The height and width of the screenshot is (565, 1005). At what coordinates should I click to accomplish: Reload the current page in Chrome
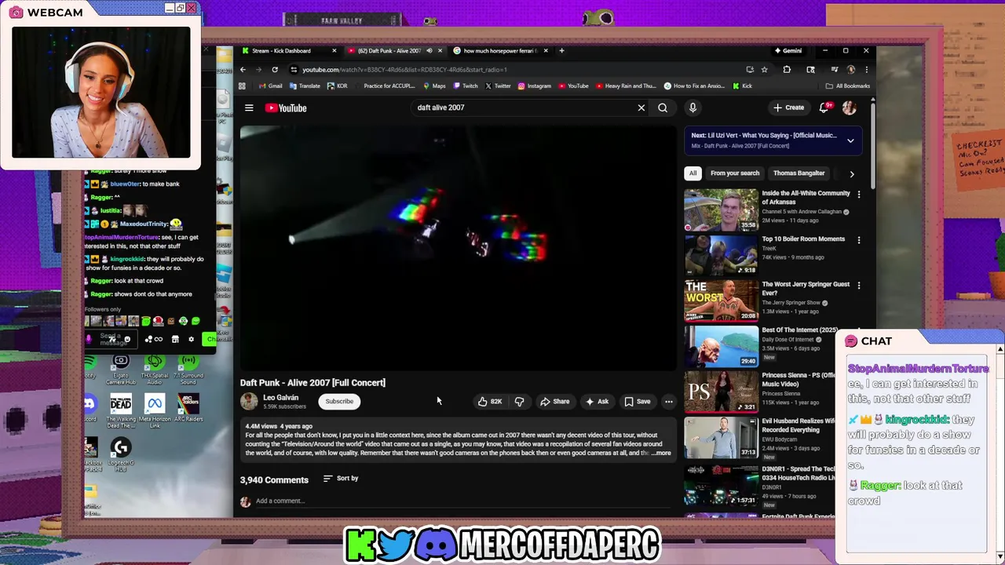point(275,69)
